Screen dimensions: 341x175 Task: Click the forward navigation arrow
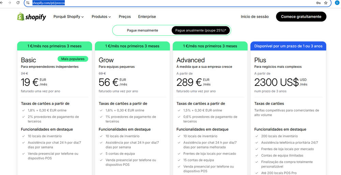pos(10,3)
